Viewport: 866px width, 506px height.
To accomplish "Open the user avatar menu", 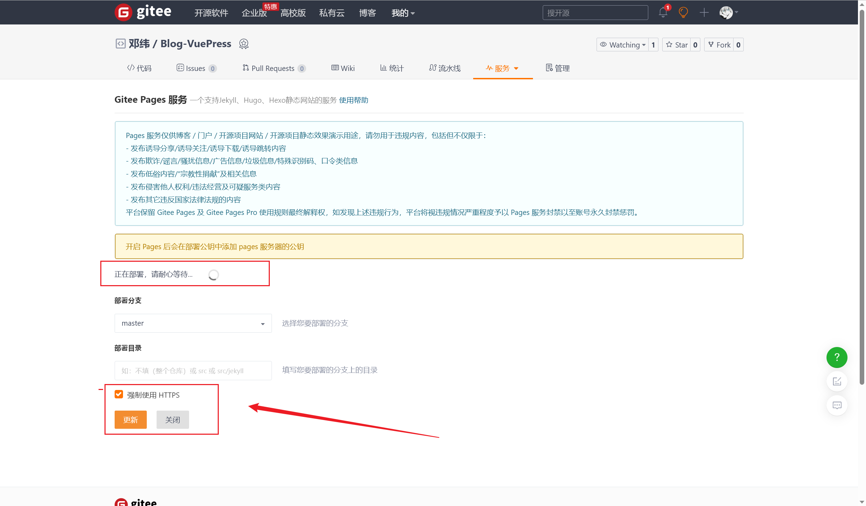I will (x=728, y=13).
